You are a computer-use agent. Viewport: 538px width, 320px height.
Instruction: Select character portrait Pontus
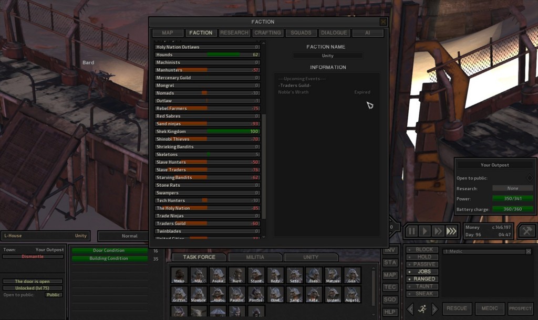(x=256, y=295)
